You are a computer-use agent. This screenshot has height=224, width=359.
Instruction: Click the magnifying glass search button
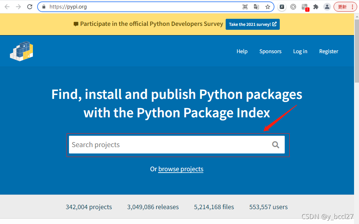click(276, 145)
